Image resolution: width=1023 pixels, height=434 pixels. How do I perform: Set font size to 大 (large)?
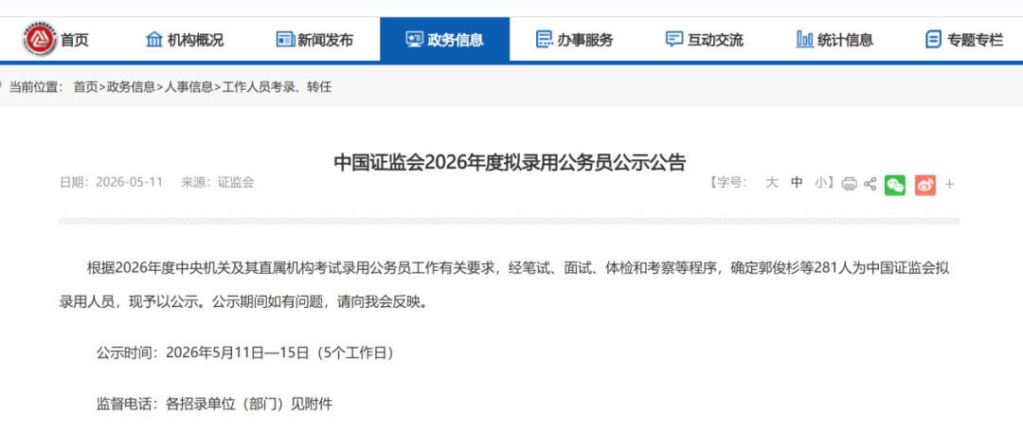(x=772, y=183)
